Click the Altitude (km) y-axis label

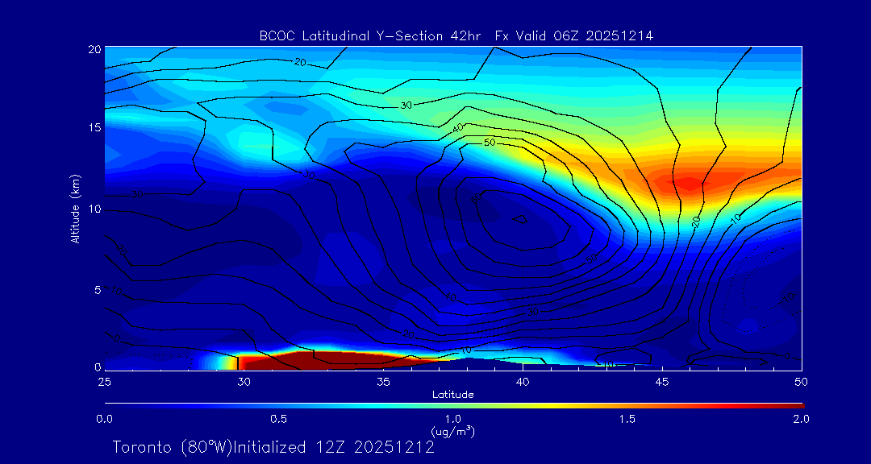click(76, 209)
